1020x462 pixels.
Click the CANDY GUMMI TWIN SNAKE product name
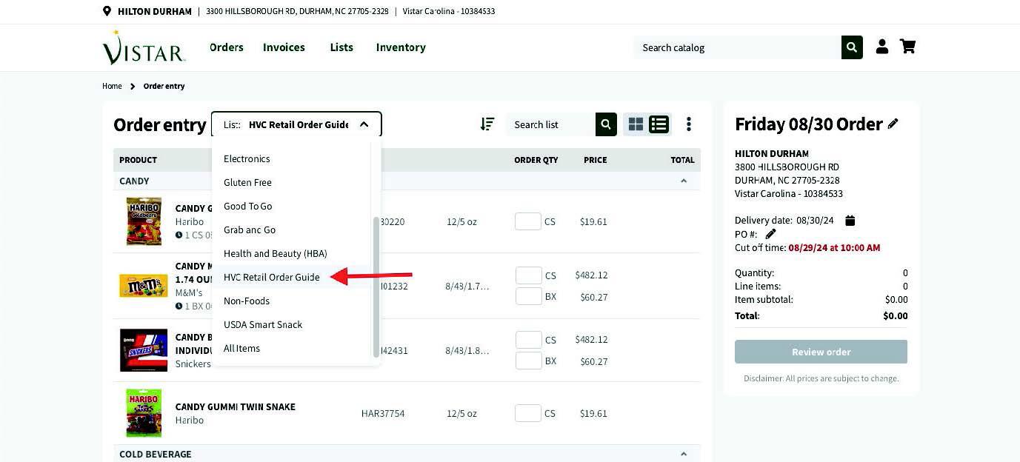[236, 406]
